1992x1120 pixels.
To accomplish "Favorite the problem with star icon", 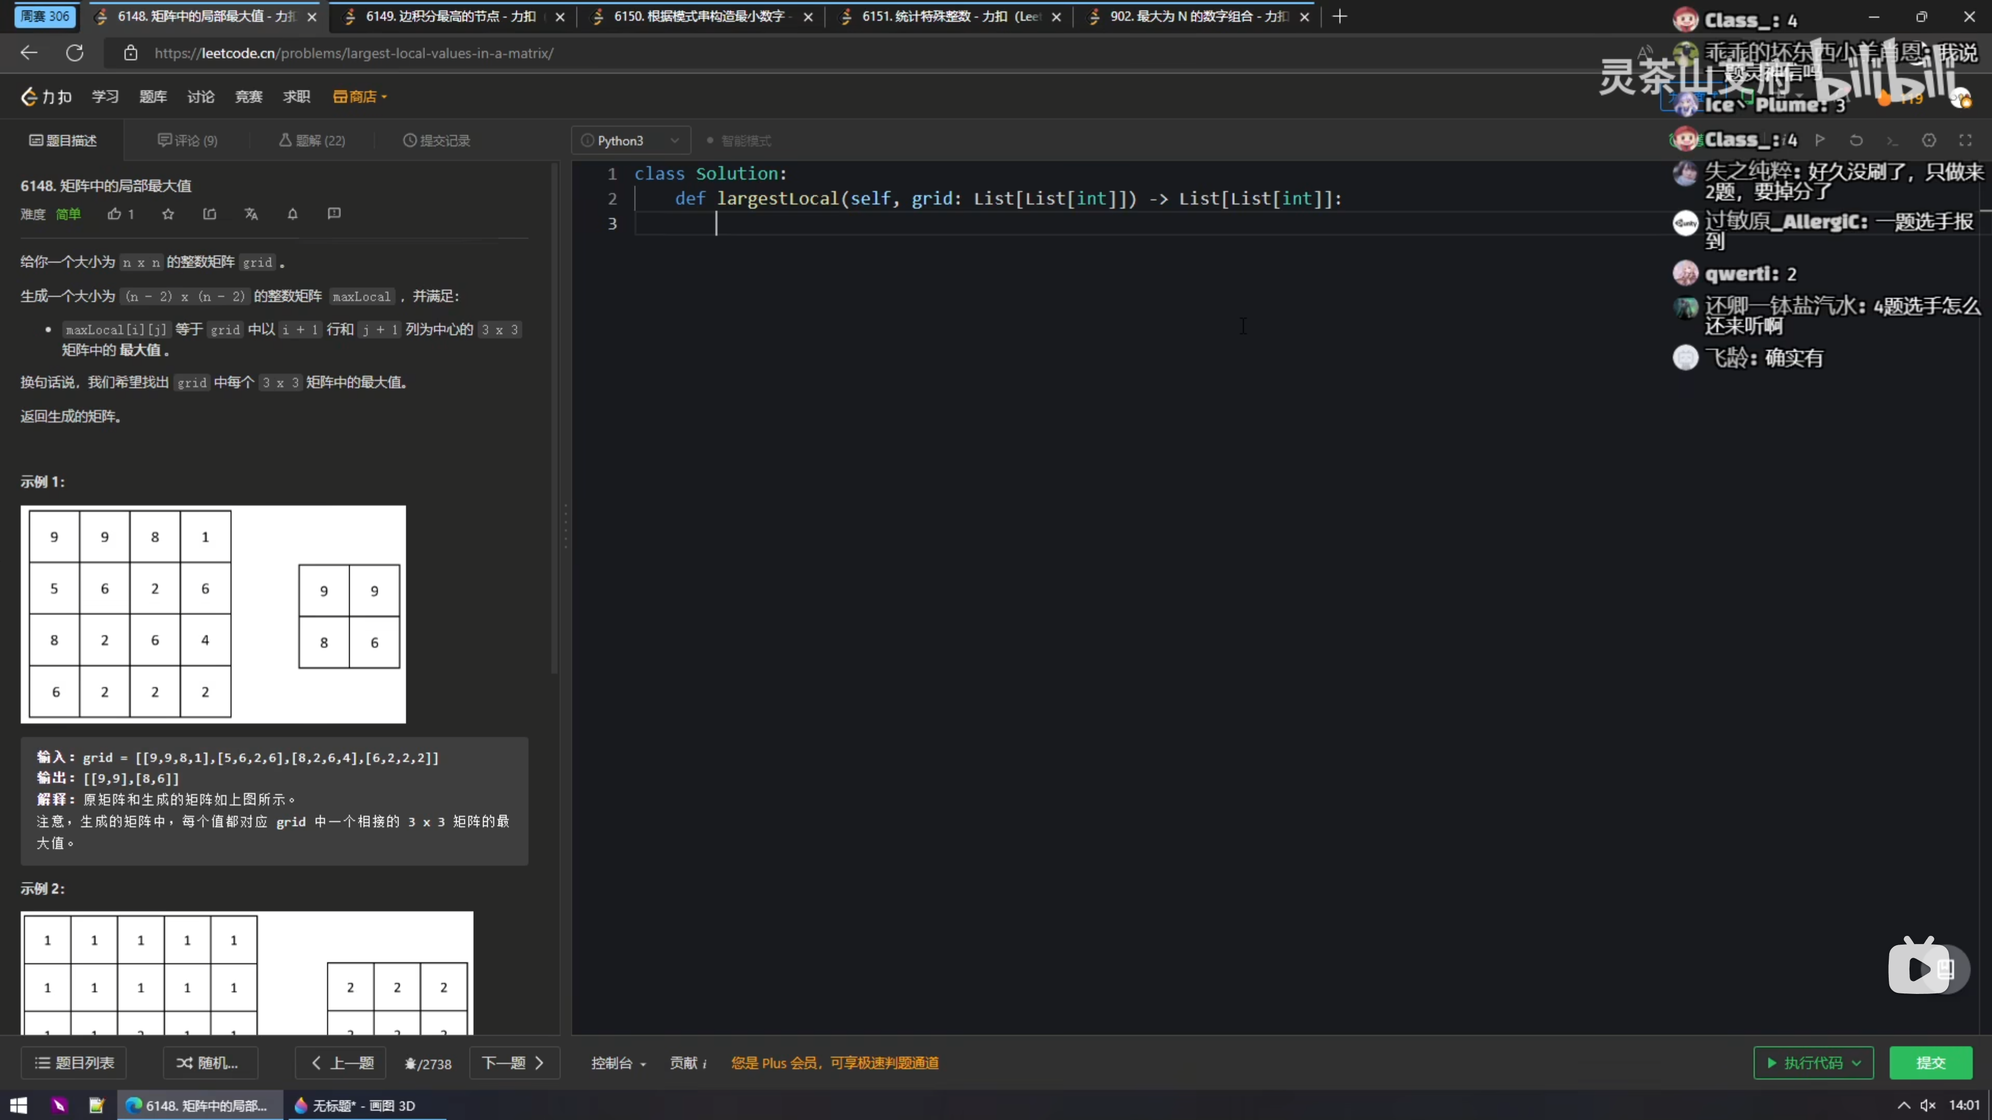I will (x=168, y=214).
